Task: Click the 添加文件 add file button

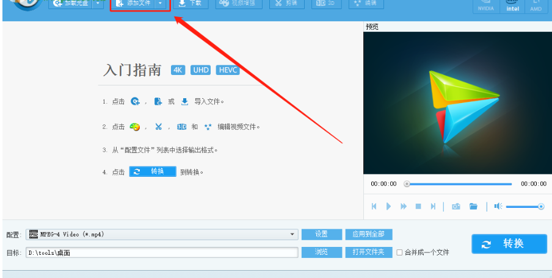Action: pyautogui.click(x=134, y=3)
